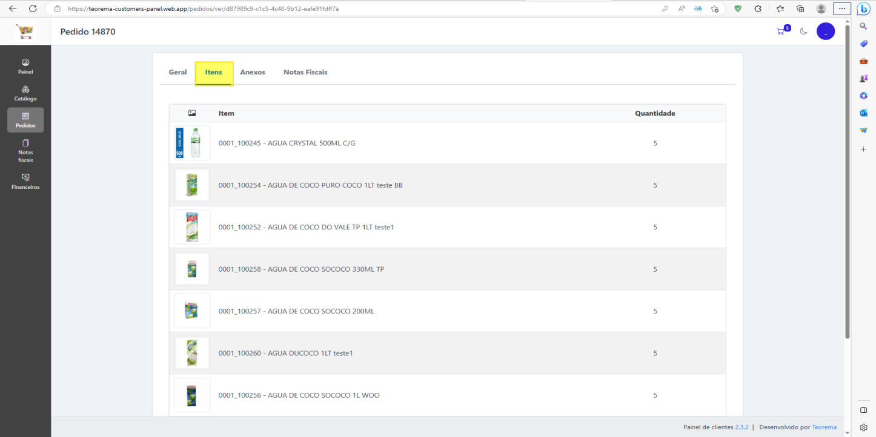
Task: Select the Itens tab
Action: pyautogui.click(x=214, y=73)
